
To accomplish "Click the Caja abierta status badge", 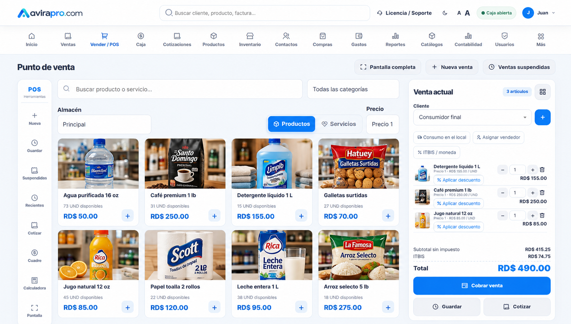I will point(496,13).
